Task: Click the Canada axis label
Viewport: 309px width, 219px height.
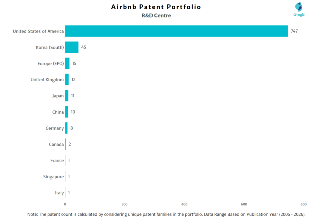Action: [56, 144]
